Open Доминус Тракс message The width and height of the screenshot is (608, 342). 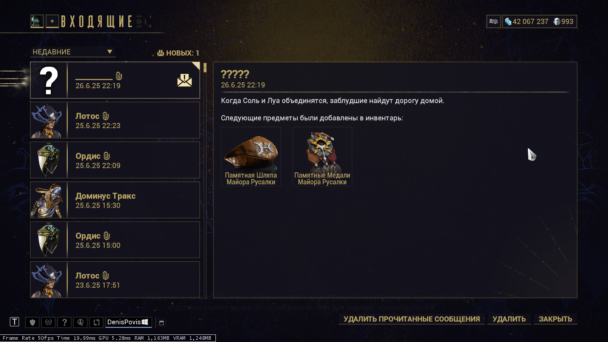point(115,200)
